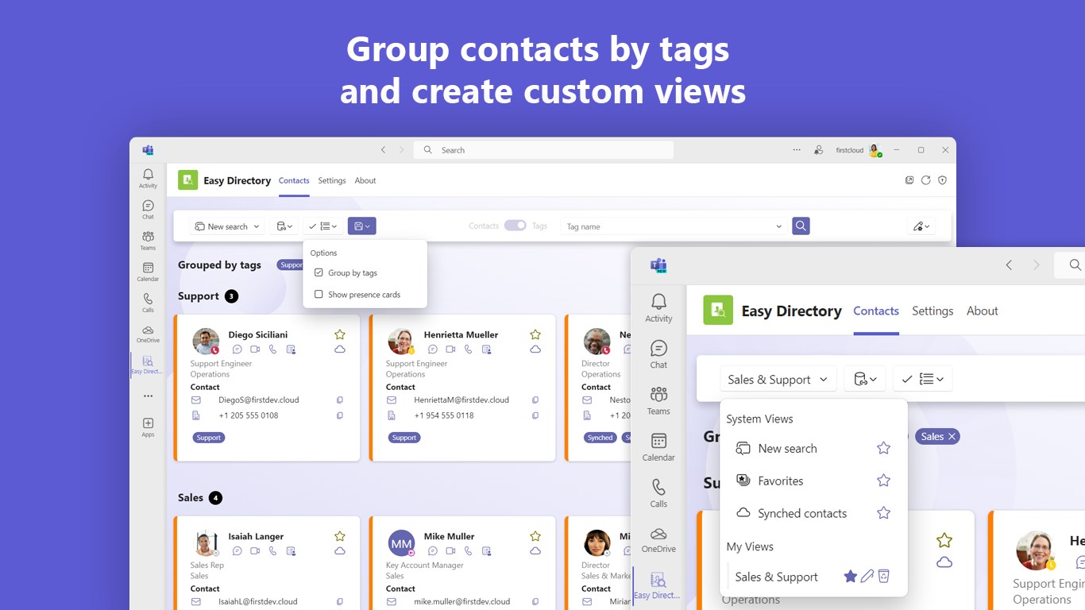This screenshot has height=610, width=1085.
Task: Click the Teams search box
Action: point(543,150)
